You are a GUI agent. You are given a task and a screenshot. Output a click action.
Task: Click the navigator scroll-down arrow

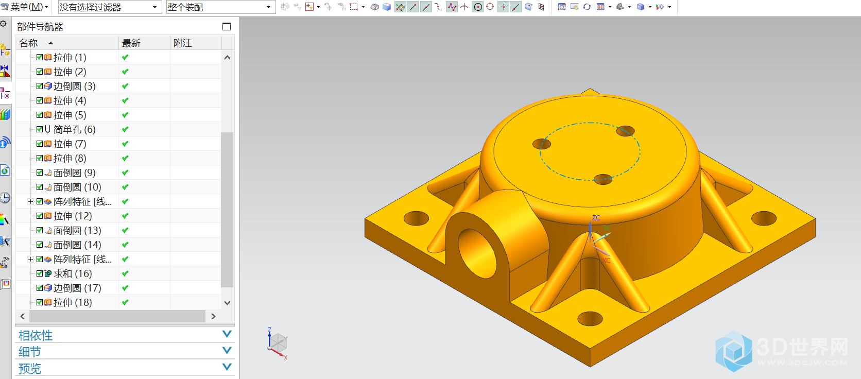tap(227, 303)
